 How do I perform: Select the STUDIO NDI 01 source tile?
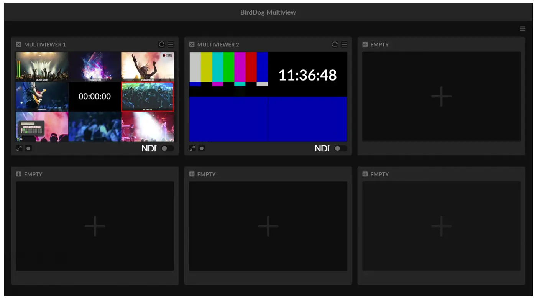click(x=42, y=67)
